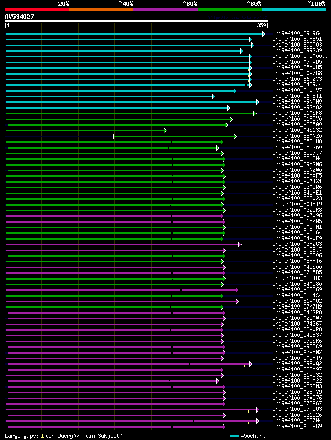Click the UniRef100_C7QSK6 label

coord(297,341)
